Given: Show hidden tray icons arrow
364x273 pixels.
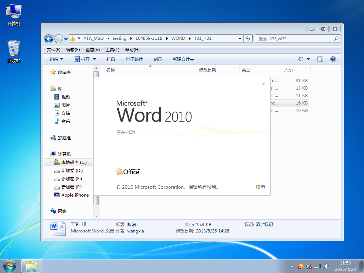Looking at the screenshot, I should point(292,266).
